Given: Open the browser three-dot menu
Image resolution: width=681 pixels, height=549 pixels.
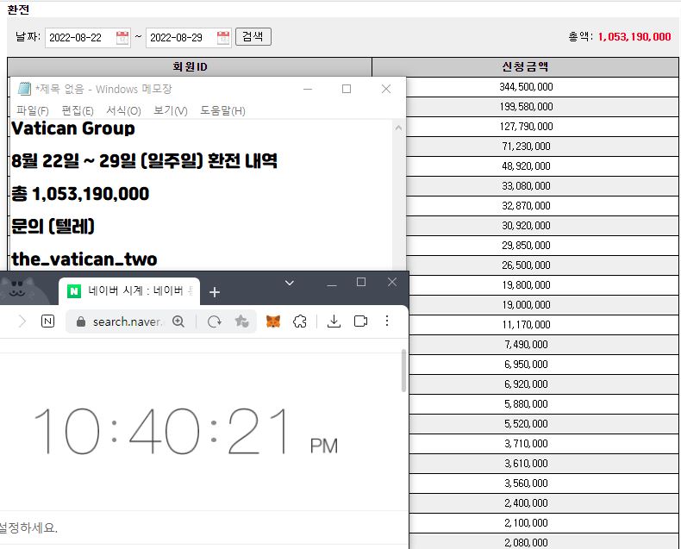Looking at the screenshot, I should pos(388,321).
